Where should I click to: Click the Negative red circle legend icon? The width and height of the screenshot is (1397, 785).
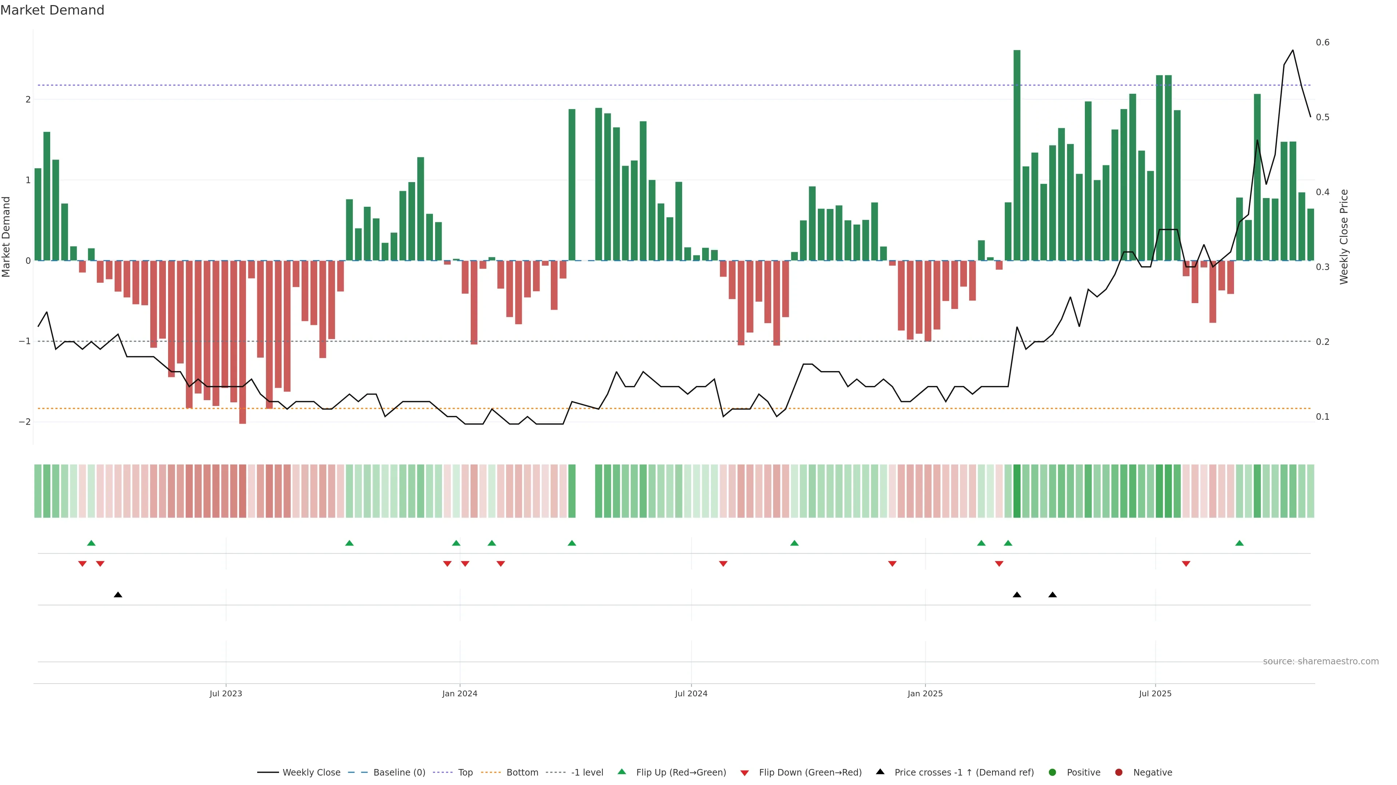(1119, 773)
